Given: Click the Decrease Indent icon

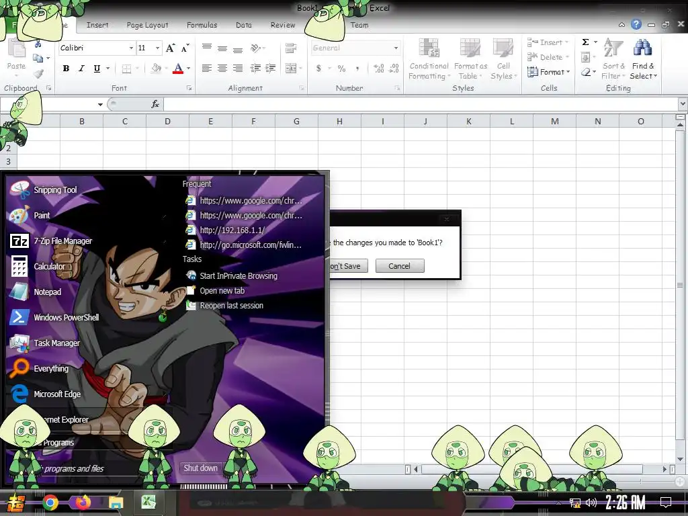Looking at the screenshot, I should tap(255, 69).
